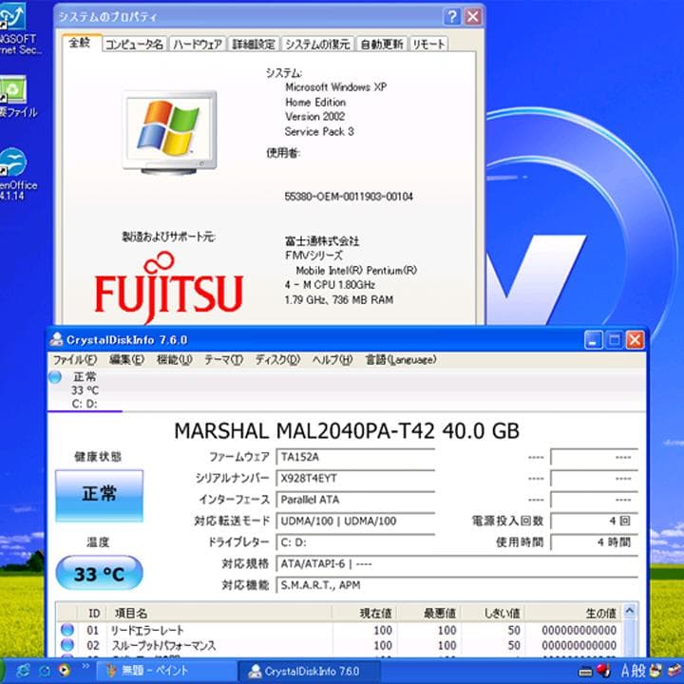Click the transfer mode field UDMA/100 | UDMA/100

point(355,521)
